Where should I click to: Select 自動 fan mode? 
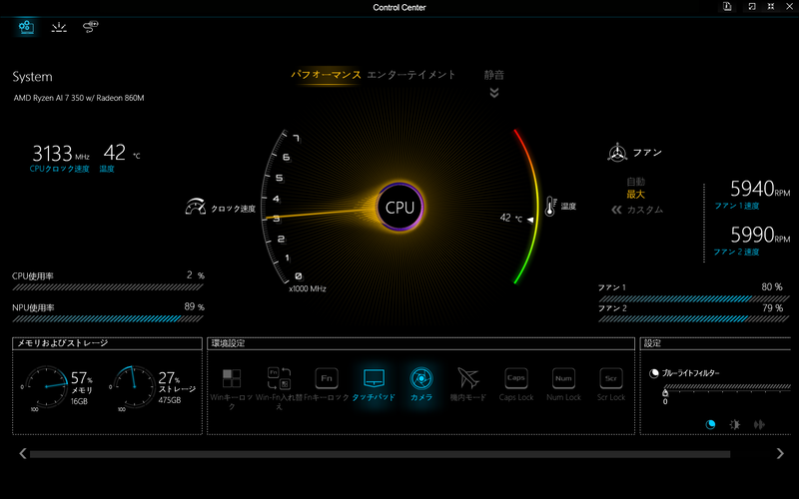[636, 182]
